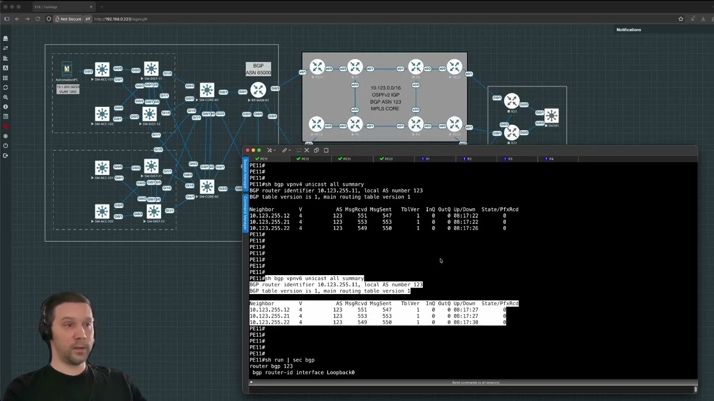Click the 'MPLS CORE' text in gray box

click(385, 108)
